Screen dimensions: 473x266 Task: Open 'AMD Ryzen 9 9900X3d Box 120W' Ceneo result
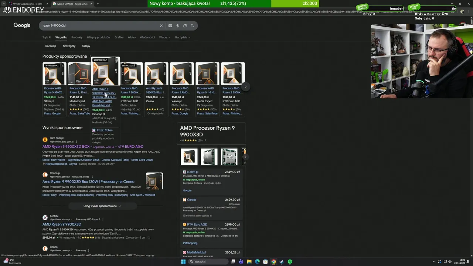coord(88,182)
